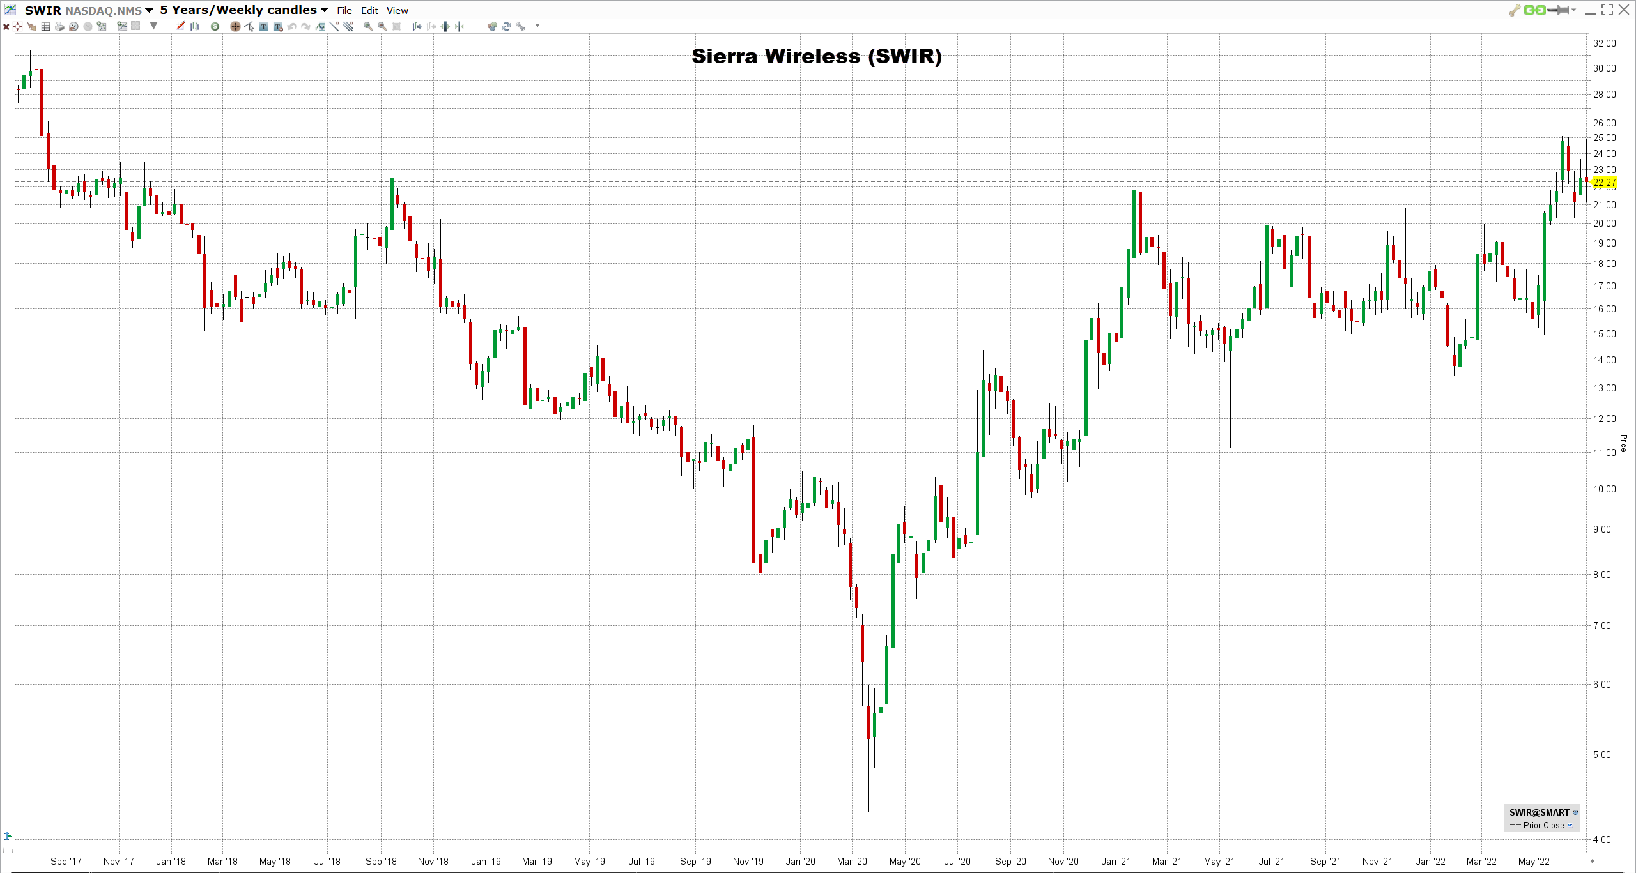Select the trendline with cursor tool
Image resolution: width=1636 pixels, height=873 pixels.
[x=249, y=26]
